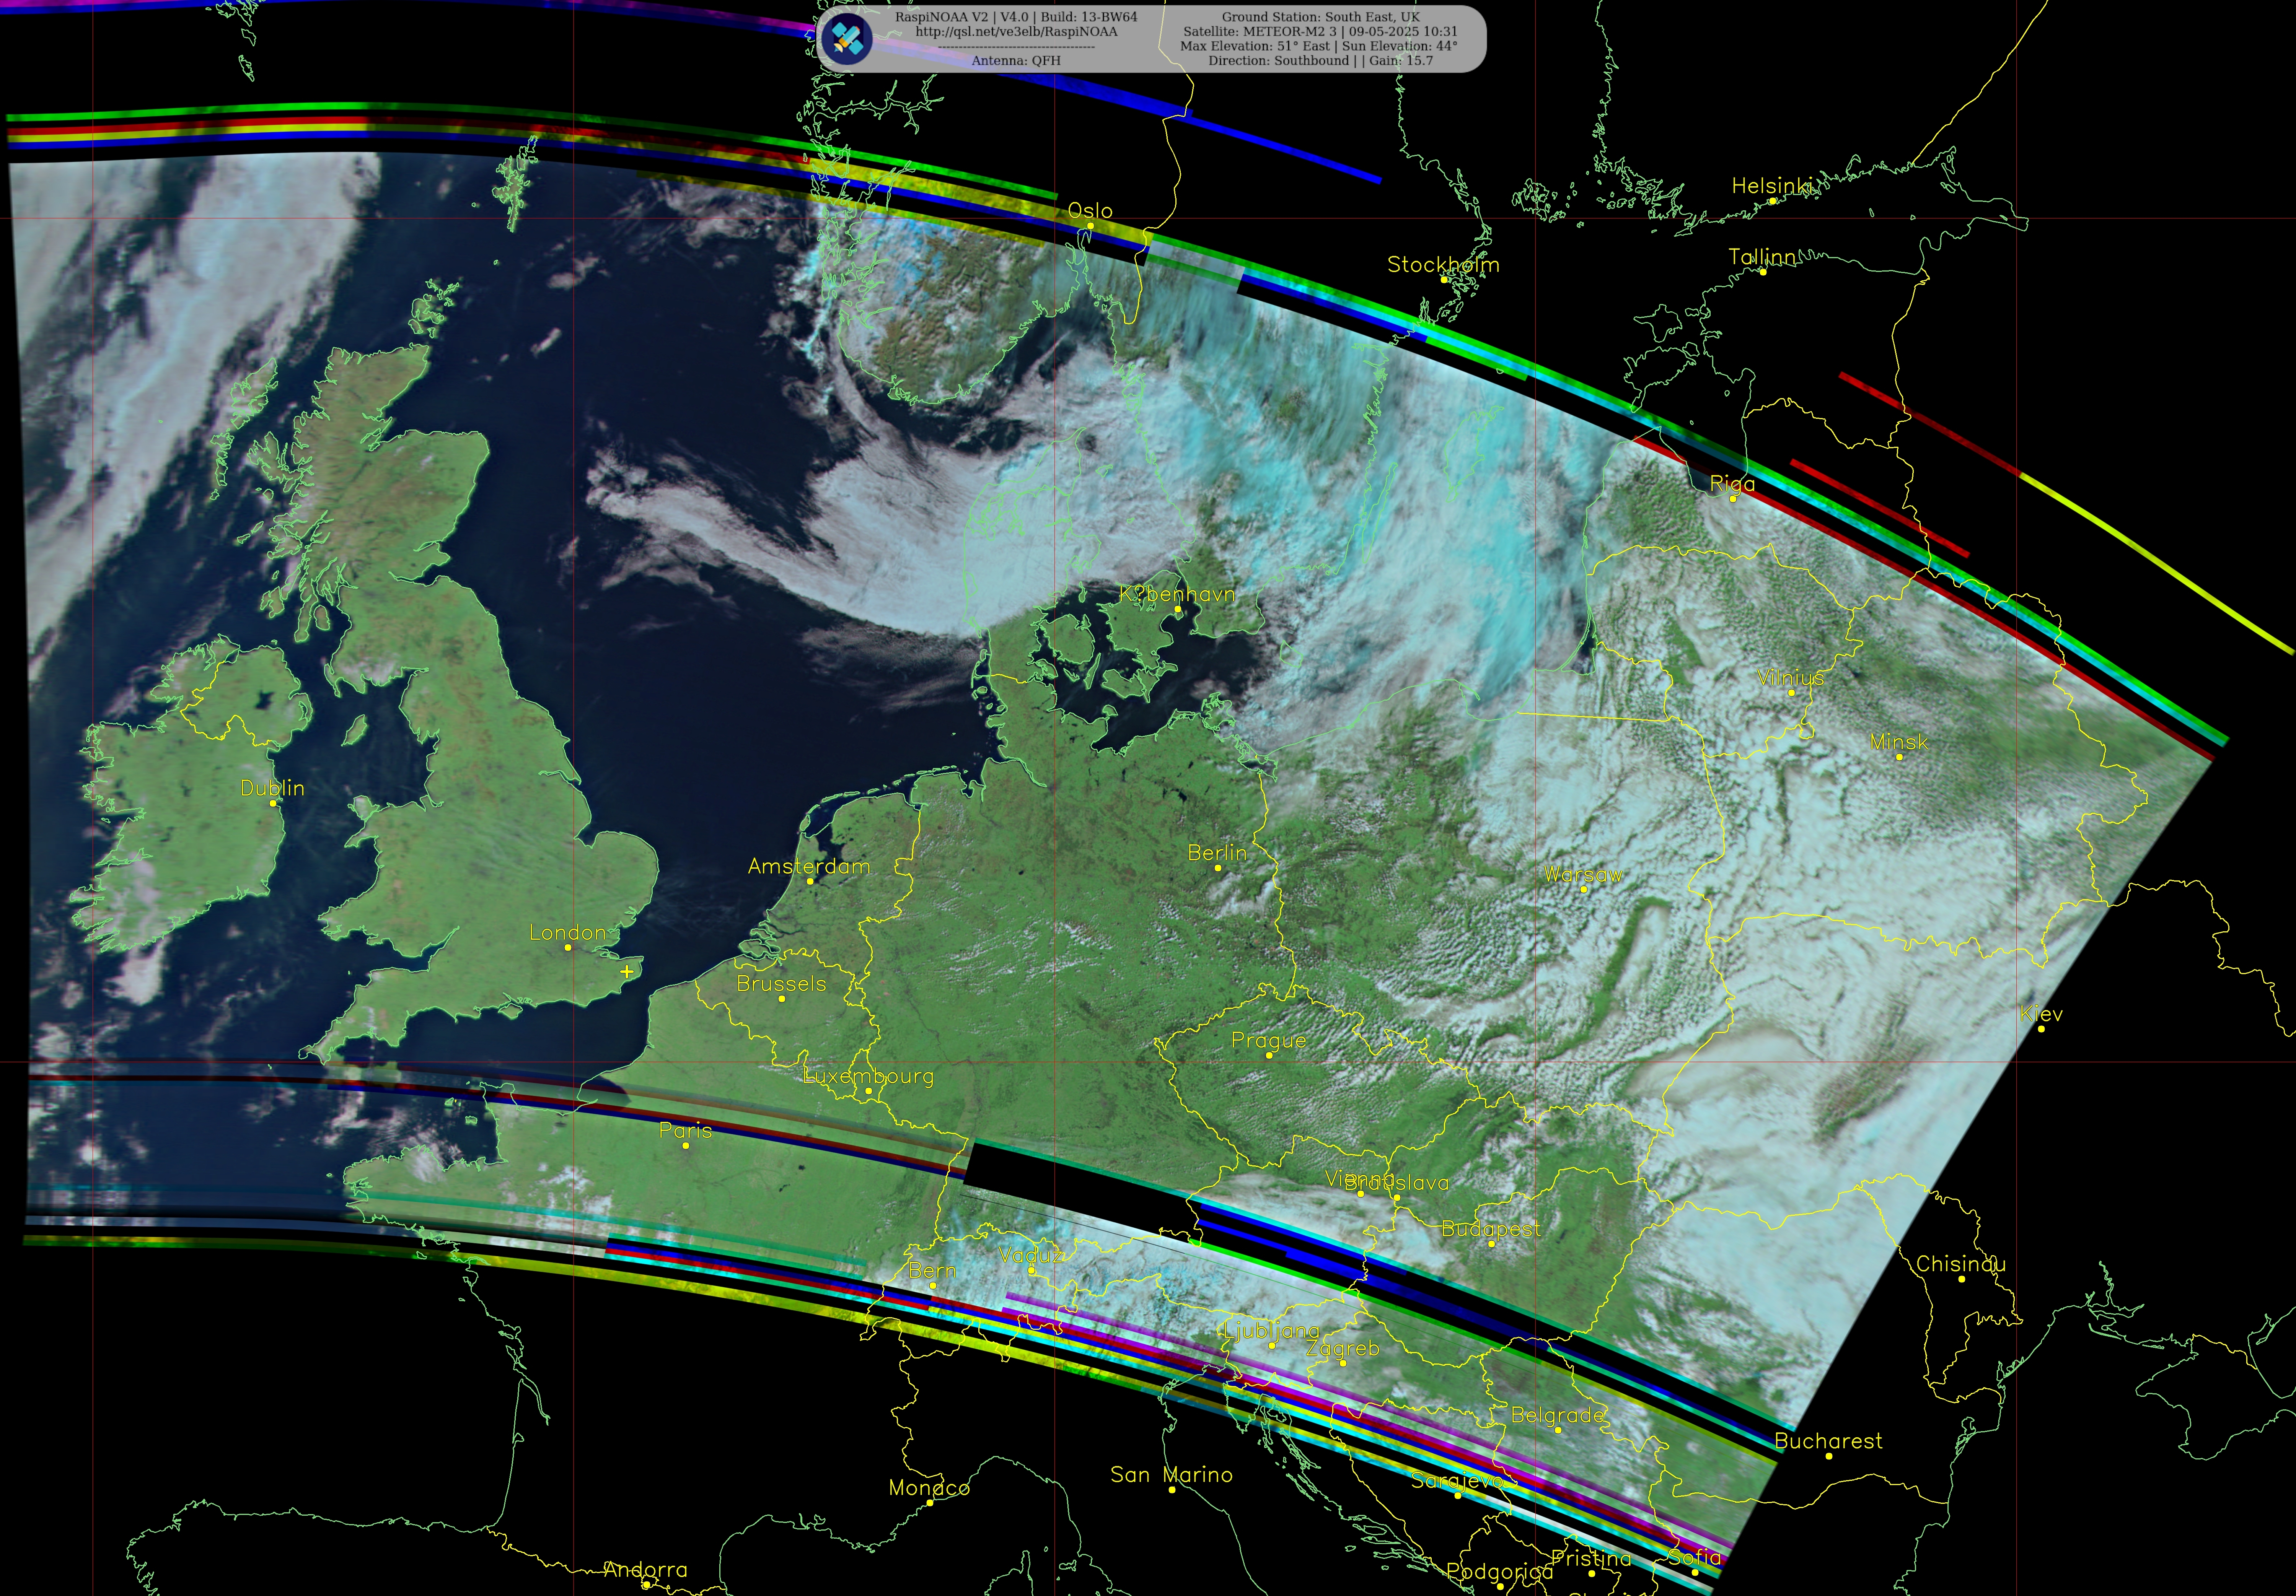Click the Dublin city label
Screen dimensions: 2296x1596
coord(272,789)
